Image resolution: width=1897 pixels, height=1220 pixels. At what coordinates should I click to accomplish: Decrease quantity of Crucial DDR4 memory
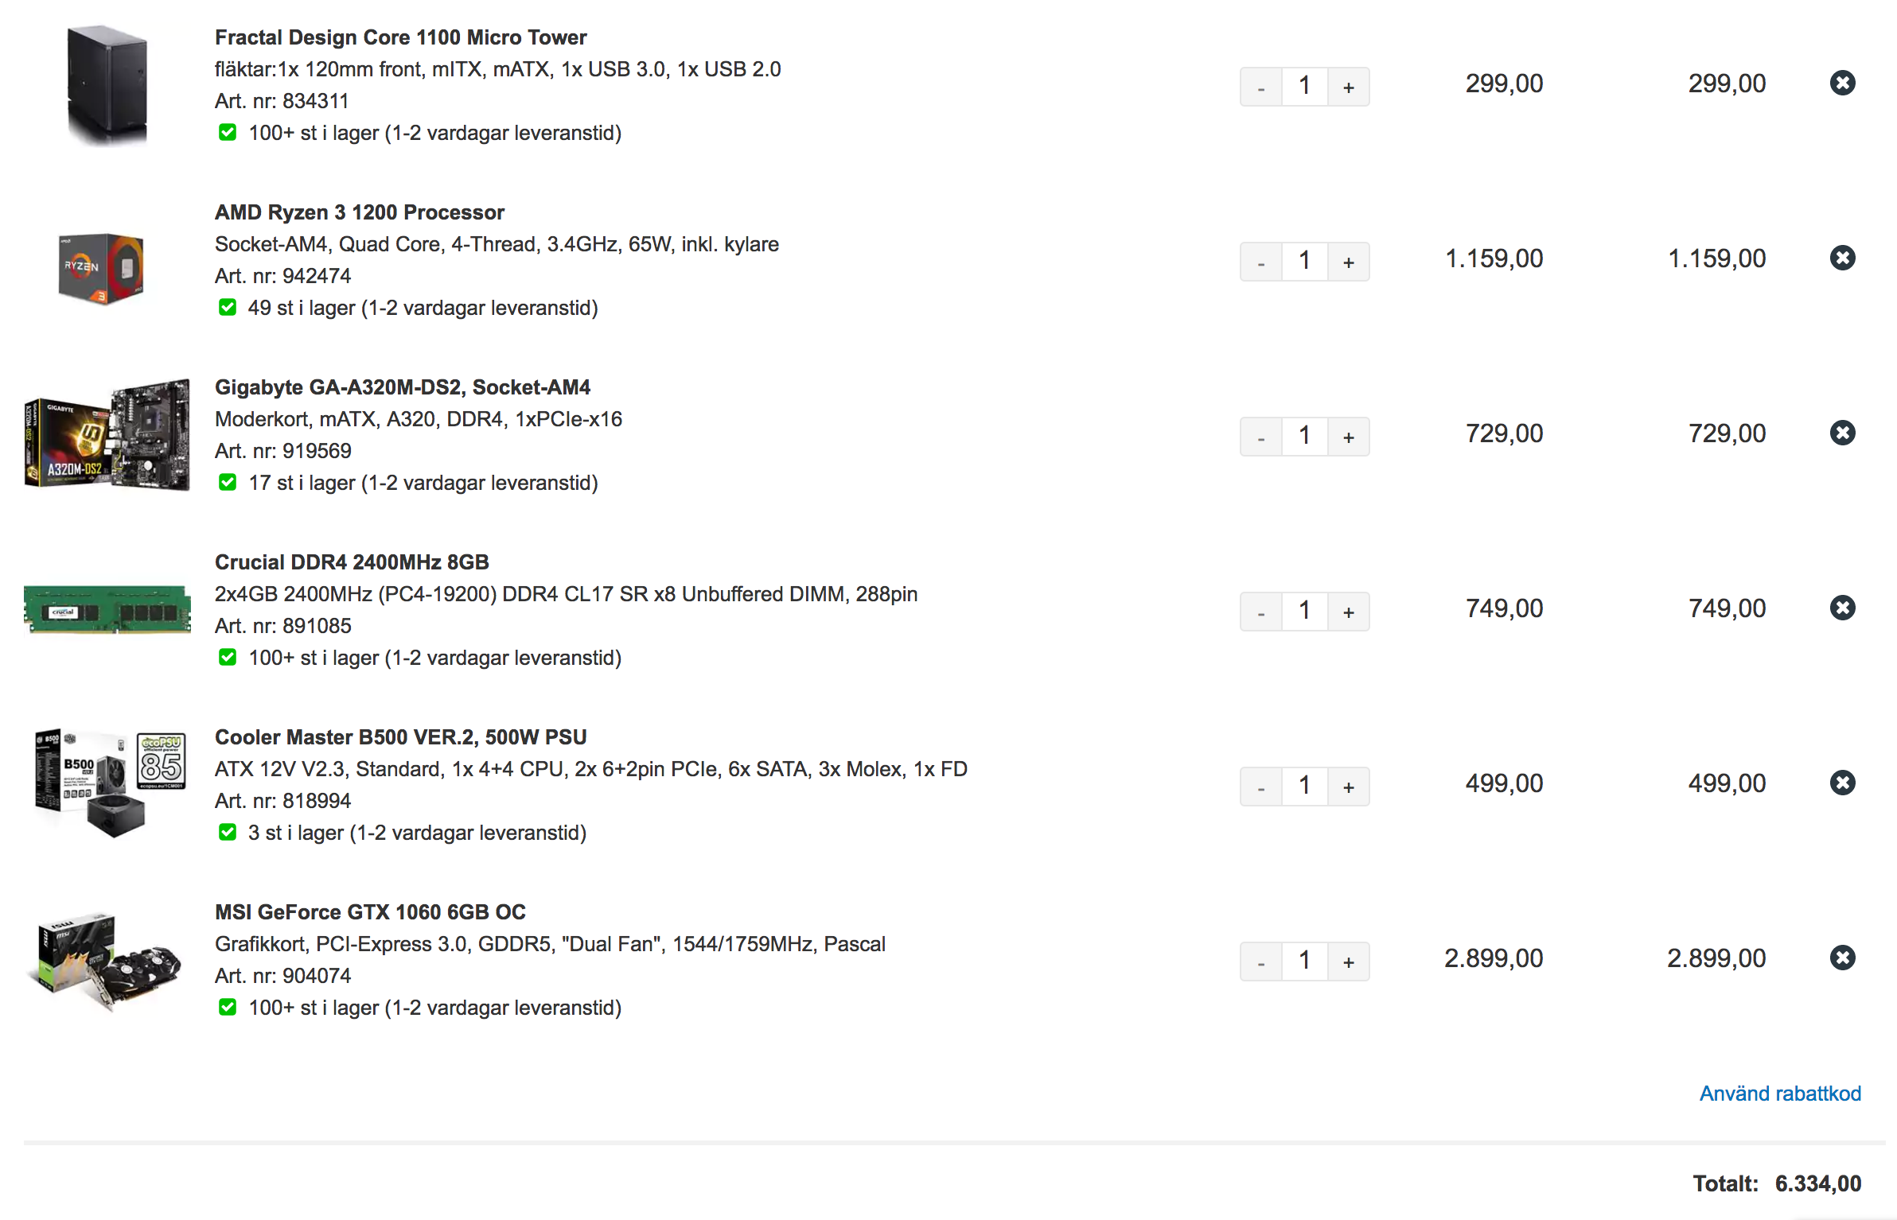click(x=1261, y=612)
